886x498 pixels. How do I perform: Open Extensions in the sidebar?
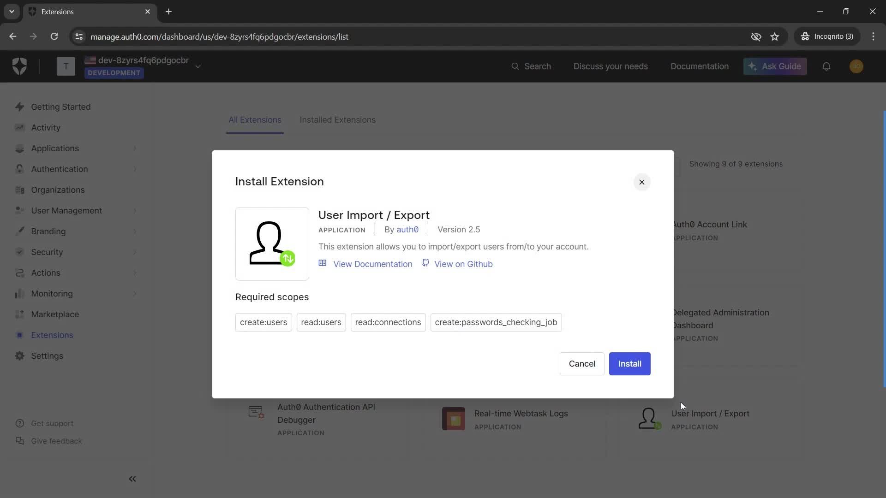point(52,335)
